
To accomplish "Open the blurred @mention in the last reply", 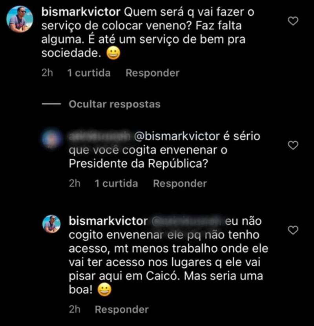I will (186, 221).
